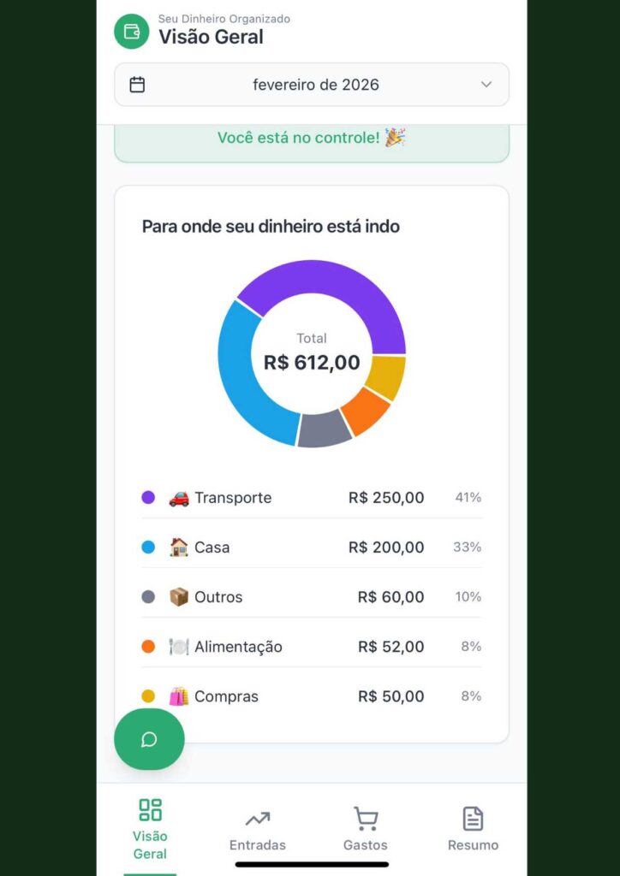Click the car emoji beside Transporte
Viewport: 620px width, 876px height.
click(178, 498)
